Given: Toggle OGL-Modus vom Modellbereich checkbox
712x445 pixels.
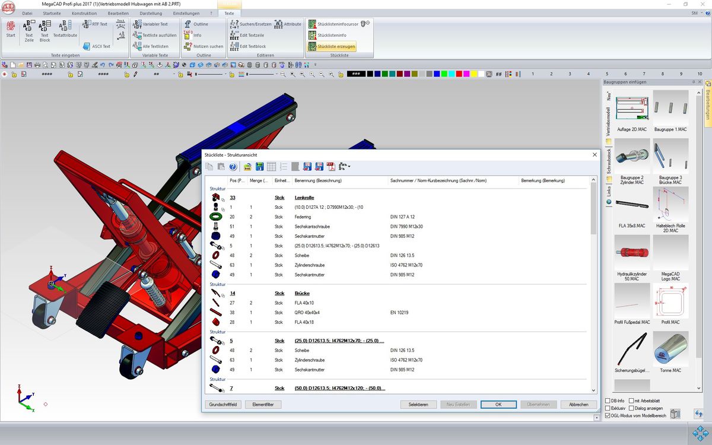Looking at the screenshot, I should pyautogui.click(x=608, y=416).
